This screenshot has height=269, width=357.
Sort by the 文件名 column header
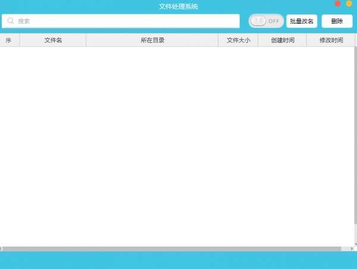53,40
